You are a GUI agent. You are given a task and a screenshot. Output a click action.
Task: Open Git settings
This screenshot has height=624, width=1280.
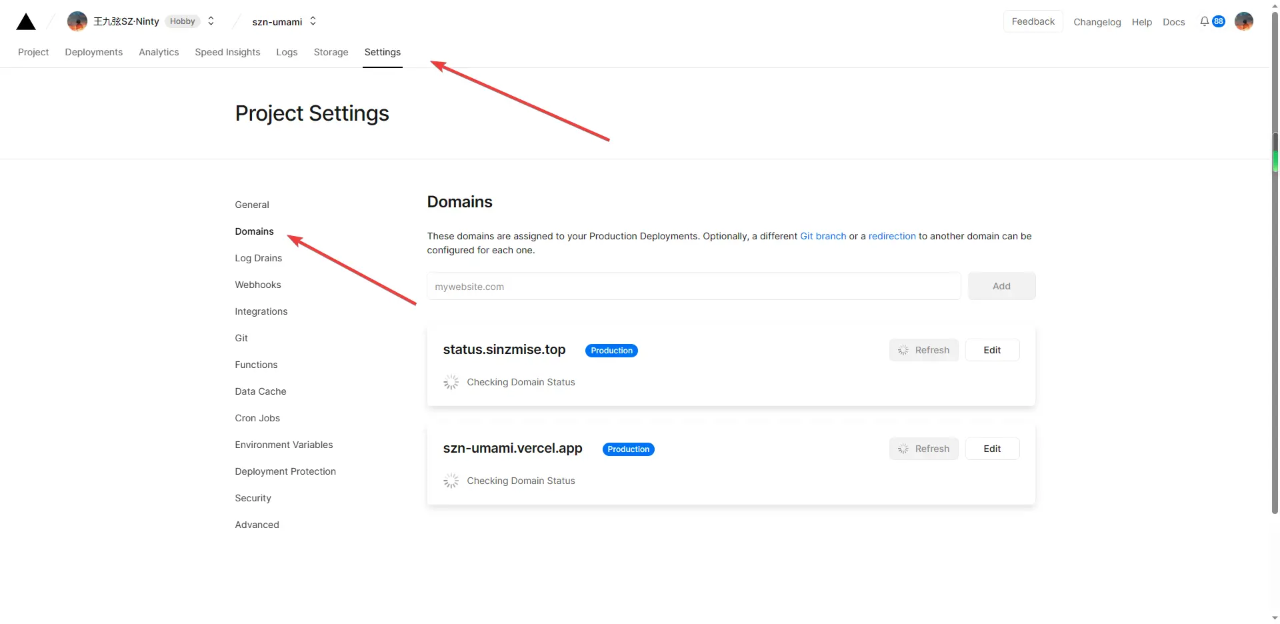tap(241, 338)
